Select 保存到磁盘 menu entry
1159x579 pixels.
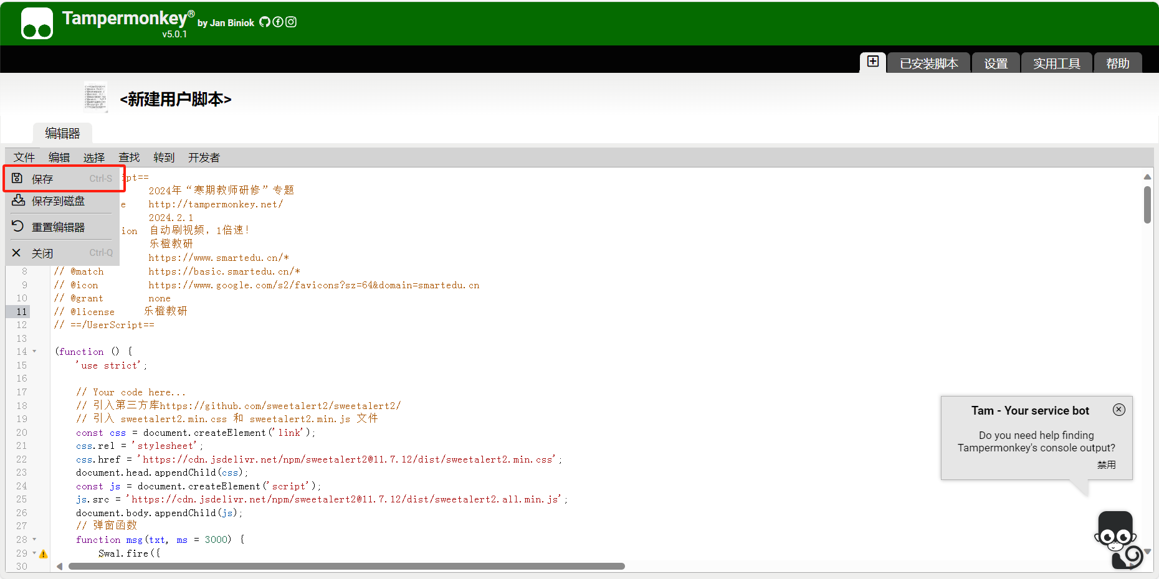click(x=62, y=200)
